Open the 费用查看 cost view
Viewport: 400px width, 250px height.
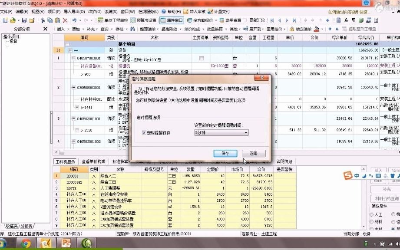coord(230,20)
